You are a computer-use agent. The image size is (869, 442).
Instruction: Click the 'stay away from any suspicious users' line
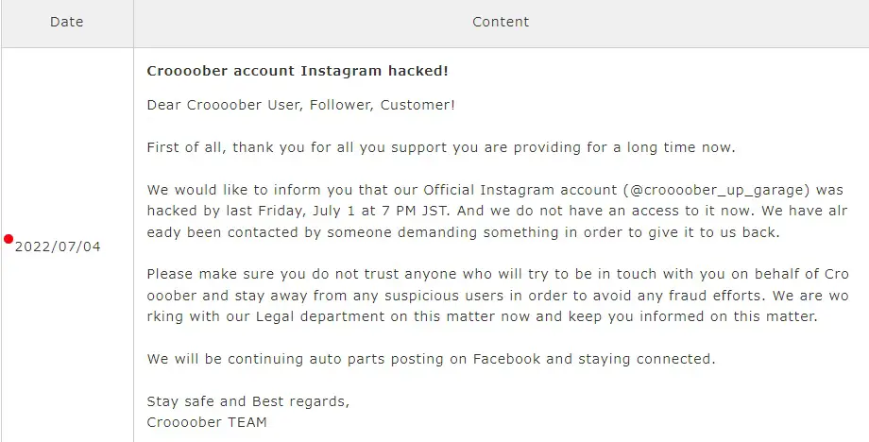pos(498,296)
